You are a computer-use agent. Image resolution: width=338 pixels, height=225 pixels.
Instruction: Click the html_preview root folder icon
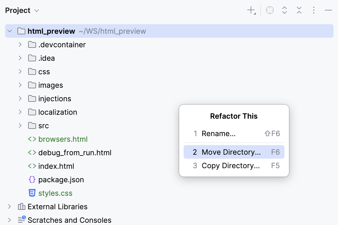[21, 31]
